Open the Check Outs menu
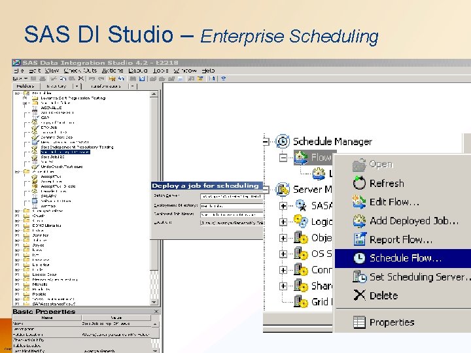 [x=80, y=71]
